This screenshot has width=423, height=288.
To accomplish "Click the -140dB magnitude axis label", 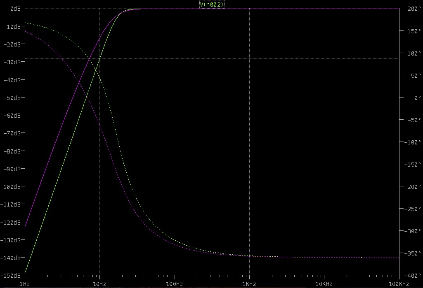I will (x=10, y=258).
